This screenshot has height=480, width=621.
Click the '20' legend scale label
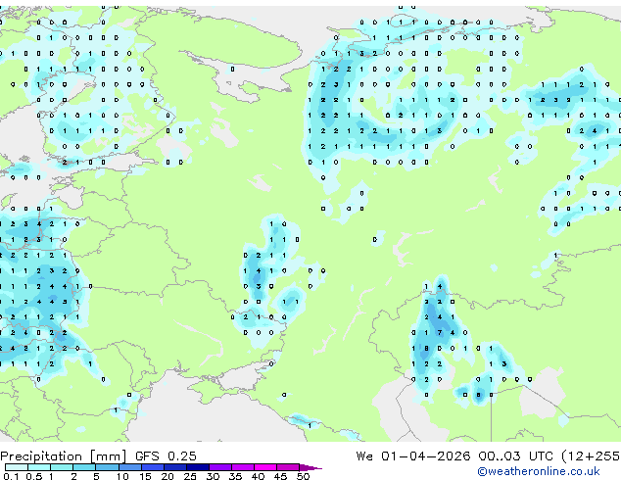[167, 476]
